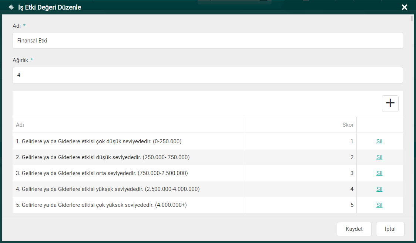416x243 pixels.
Task: Click Skor cell with value 3
Action: coord(300,173)
